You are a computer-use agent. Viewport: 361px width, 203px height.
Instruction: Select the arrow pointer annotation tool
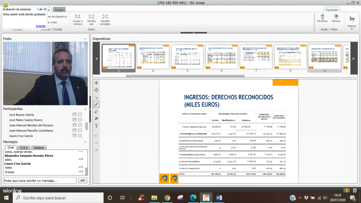96,119
